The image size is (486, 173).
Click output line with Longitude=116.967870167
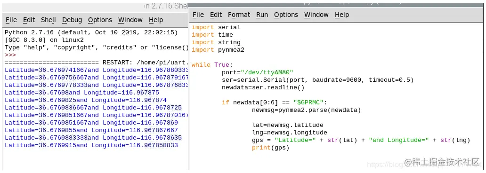pyautogui.click(x=97, y=115)
